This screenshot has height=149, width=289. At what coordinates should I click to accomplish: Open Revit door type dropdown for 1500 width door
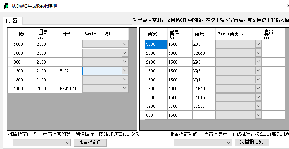125,53
